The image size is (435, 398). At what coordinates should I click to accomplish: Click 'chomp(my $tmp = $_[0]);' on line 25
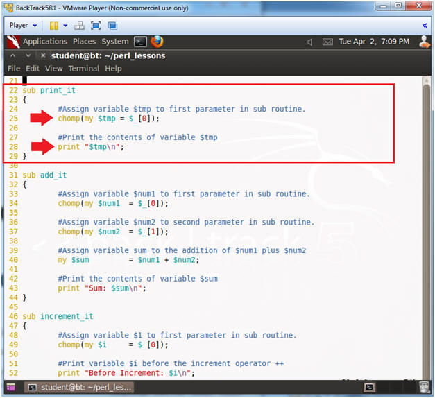[108, 119]
